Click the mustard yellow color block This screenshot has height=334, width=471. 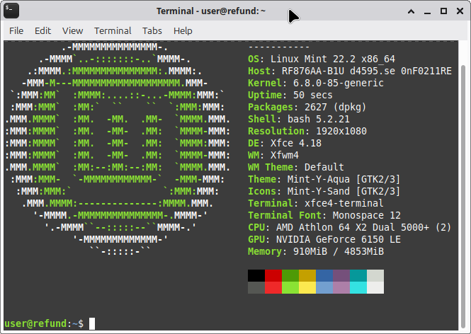(x=307, y=275)
